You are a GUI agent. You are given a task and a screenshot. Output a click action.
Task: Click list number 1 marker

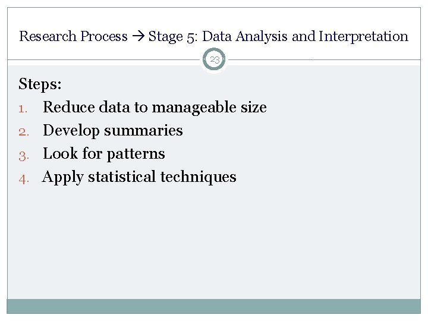tap(23, 109)
